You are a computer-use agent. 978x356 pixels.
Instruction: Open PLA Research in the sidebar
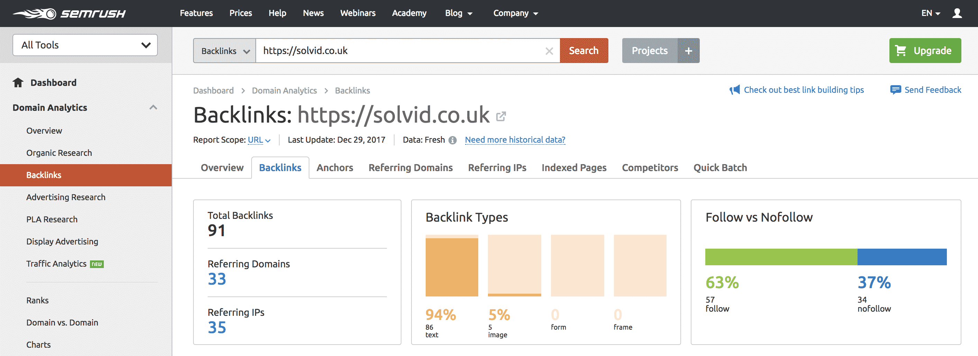click(52, 219)
